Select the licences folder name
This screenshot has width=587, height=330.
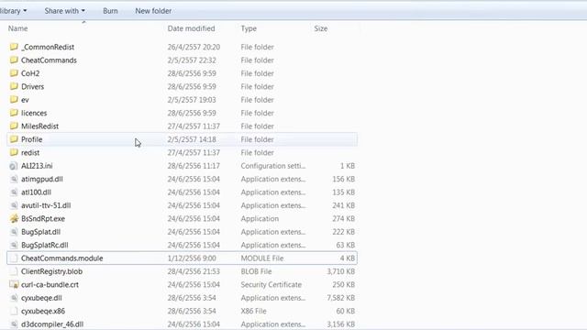(34, 113)
